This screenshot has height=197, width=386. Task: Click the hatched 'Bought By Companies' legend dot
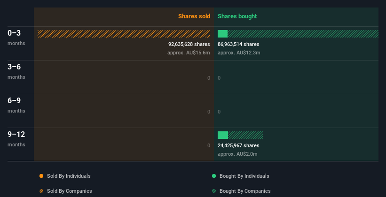pos(214,191)
